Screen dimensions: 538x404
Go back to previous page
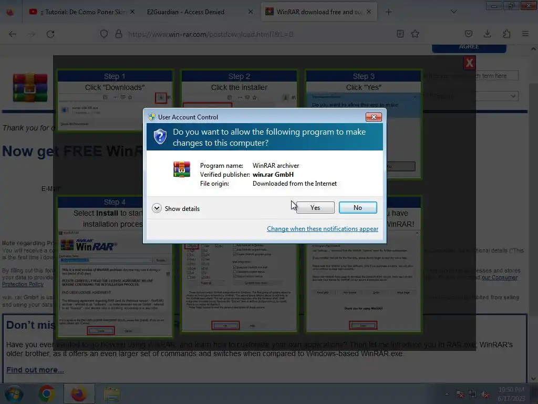(13, 34)
